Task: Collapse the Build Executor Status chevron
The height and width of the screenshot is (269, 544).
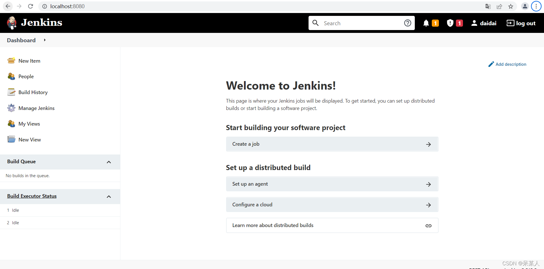Action: pyautogui.click(x=109, y=197)
